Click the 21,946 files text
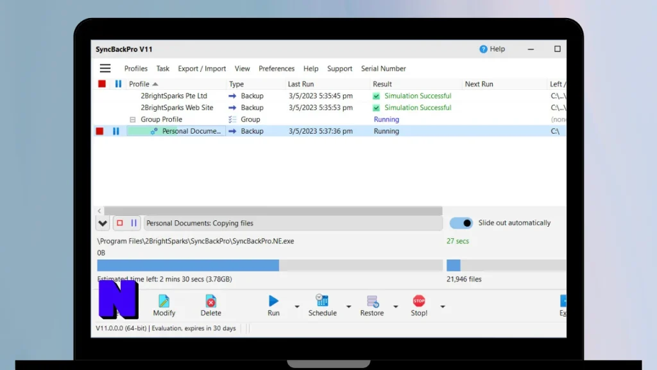657x370 pixels. 464,279
